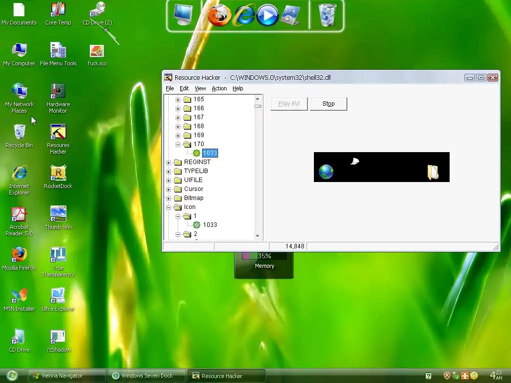Click the Play AVI button
This screenshot has height=383, width=511.
(289, 104)
